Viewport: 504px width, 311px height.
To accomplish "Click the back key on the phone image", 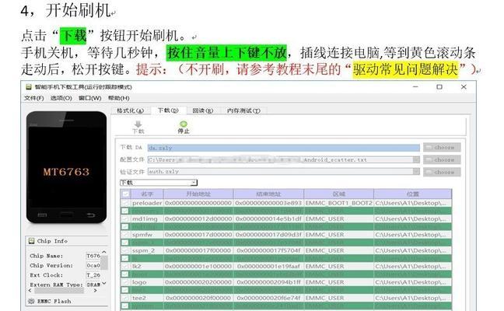I will (x=91, y=215).
